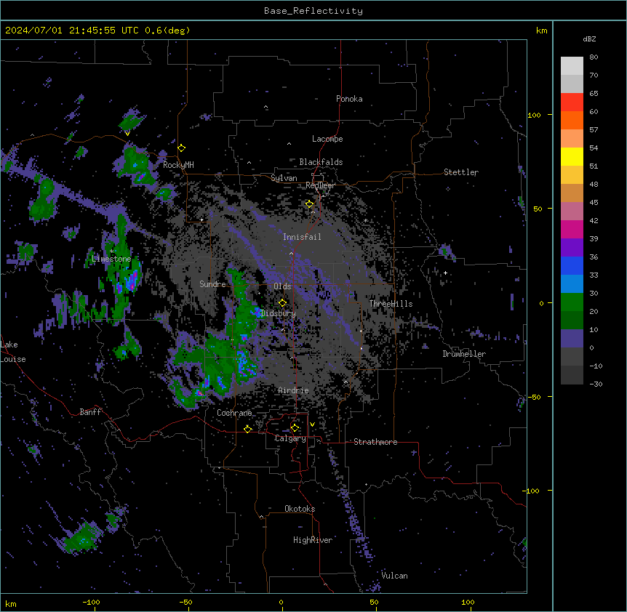This screenshot has height=612, width=627.
Task: Select the bright green 20-30 dBZ legend swatch
Action: tap(572, 302)
